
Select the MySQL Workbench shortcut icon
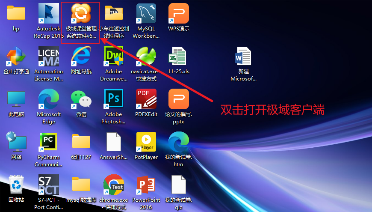click(146, 14)
